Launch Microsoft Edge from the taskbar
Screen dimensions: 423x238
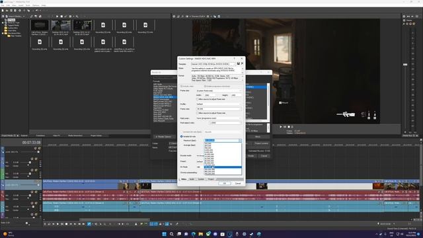[194, 234]
